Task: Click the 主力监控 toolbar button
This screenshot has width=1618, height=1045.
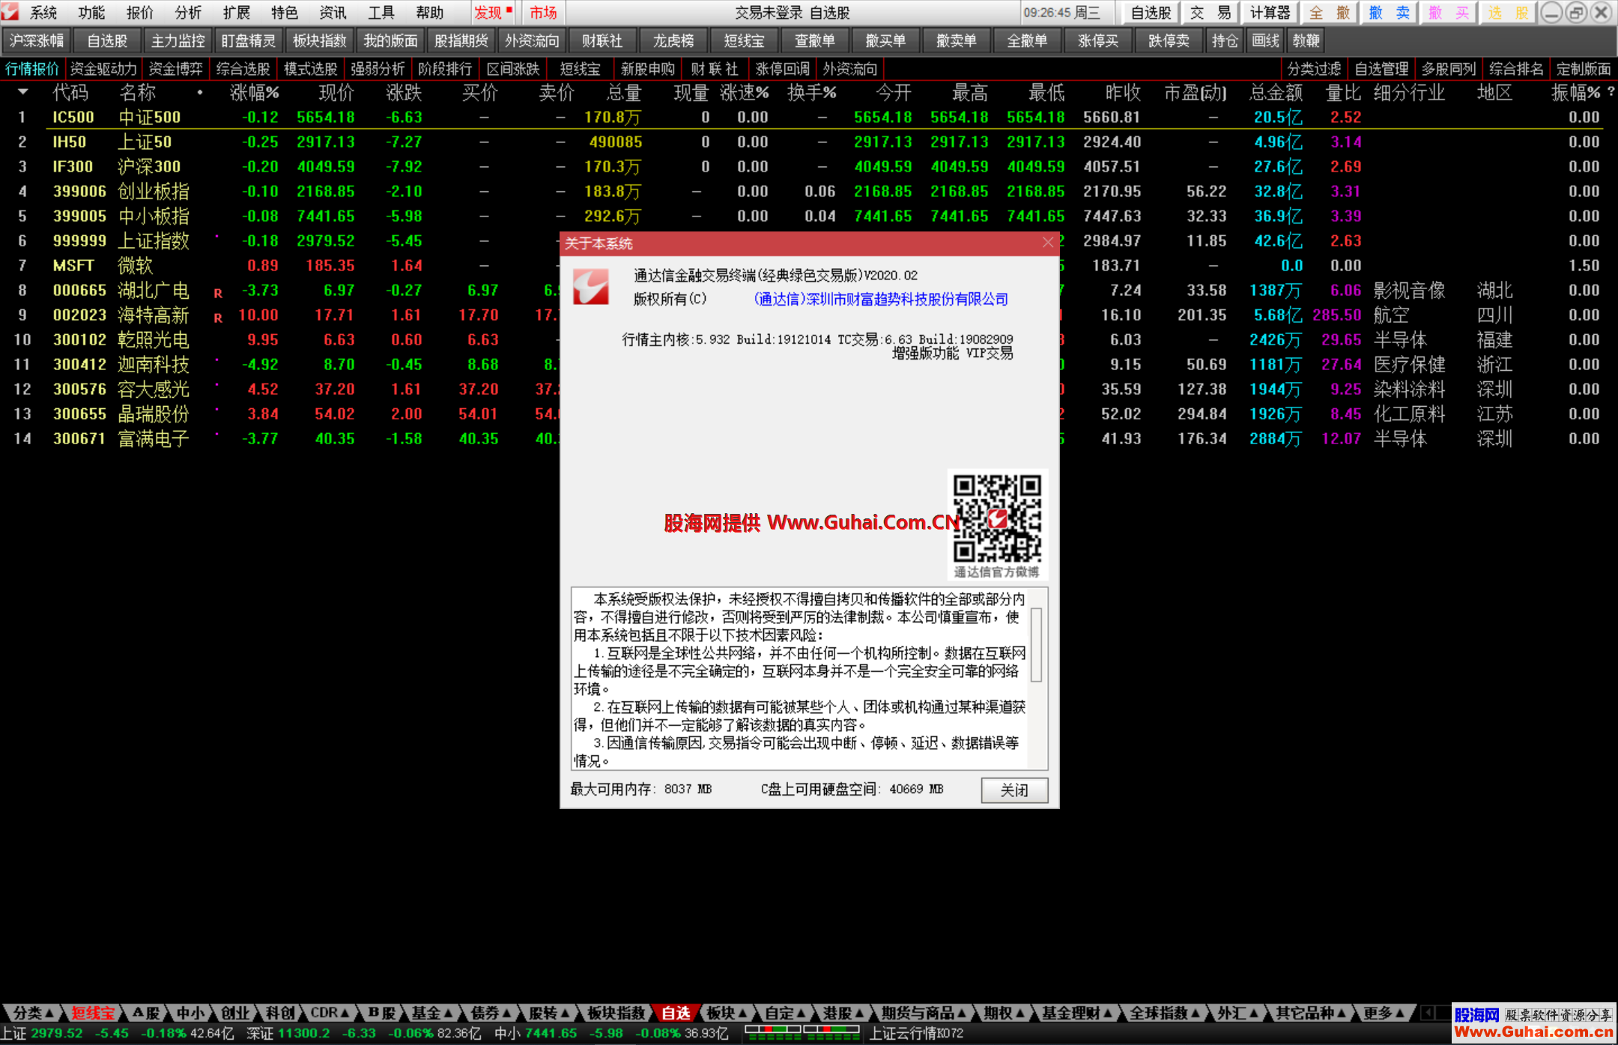Action: pos(178,40)
